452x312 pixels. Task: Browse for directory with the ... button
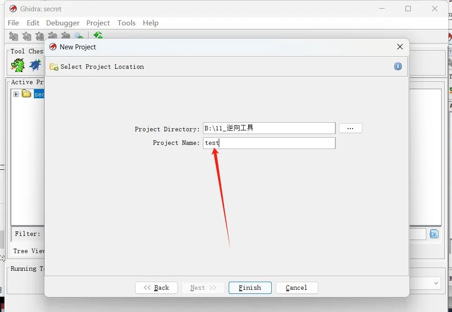coord(351,128)
